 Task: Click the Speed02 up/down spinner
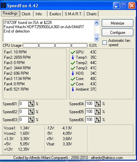(31, 112)
